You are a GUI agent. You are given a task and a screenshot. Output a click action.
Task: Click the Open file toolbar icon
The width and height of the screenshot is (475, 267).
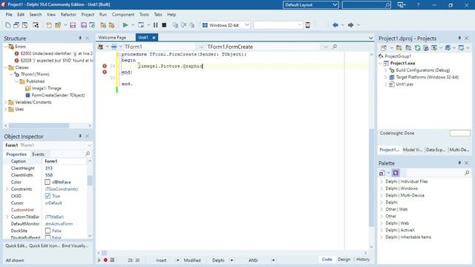pyautogui.click(x=58, y=25)
